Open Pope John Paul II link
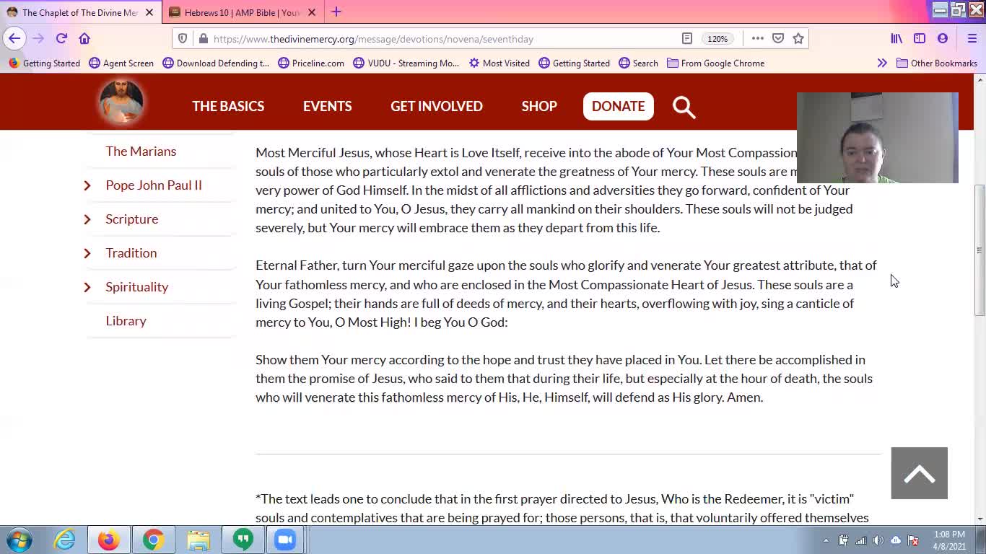Screen dimensions: 986x554 pyautogui.click(x=154, y=185)
